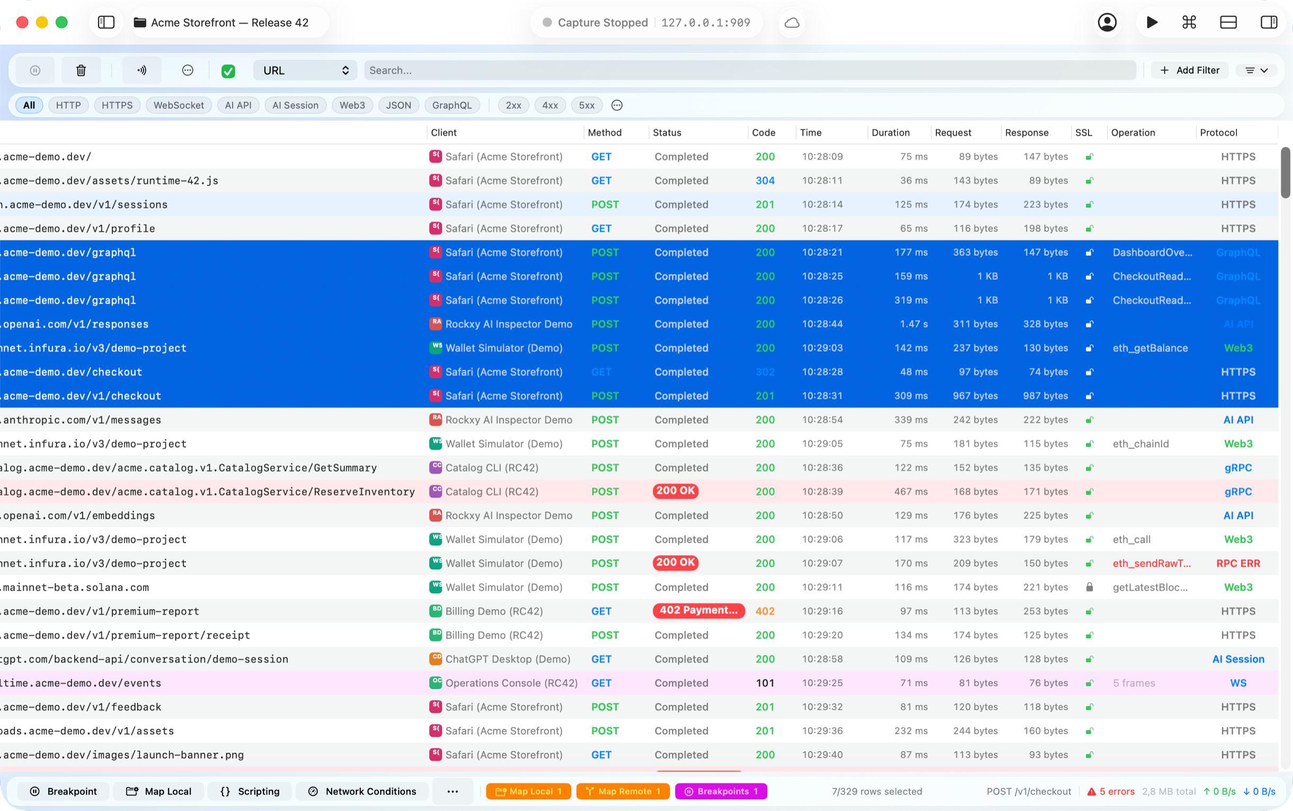1293x811 pixels.
Task: Open the filter list options dropdown
Action: coord(1256,70)
